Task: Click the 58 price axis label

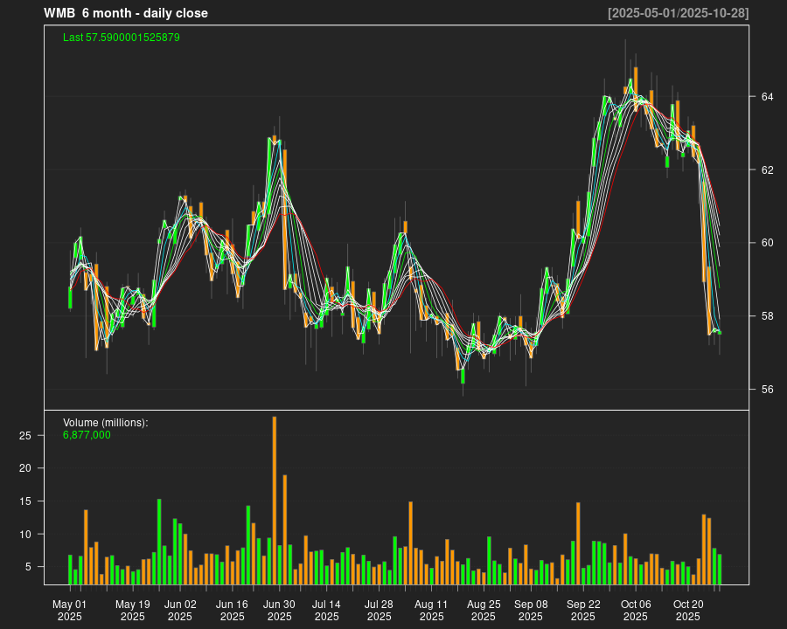Action: 767,316
